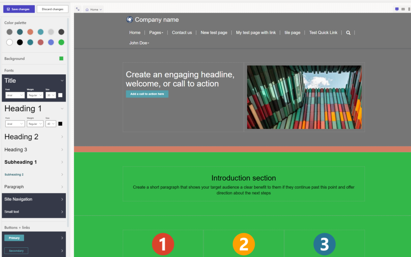Click the full-screen expand arrows icon
The height and width of the screenshot is (257, 411).
pos(78,9)
